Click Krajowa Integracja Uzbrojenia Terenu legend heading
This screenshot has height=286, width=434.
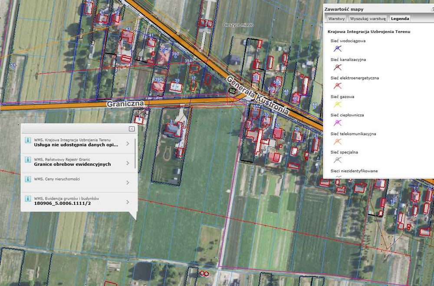click(x=368, y=32)
